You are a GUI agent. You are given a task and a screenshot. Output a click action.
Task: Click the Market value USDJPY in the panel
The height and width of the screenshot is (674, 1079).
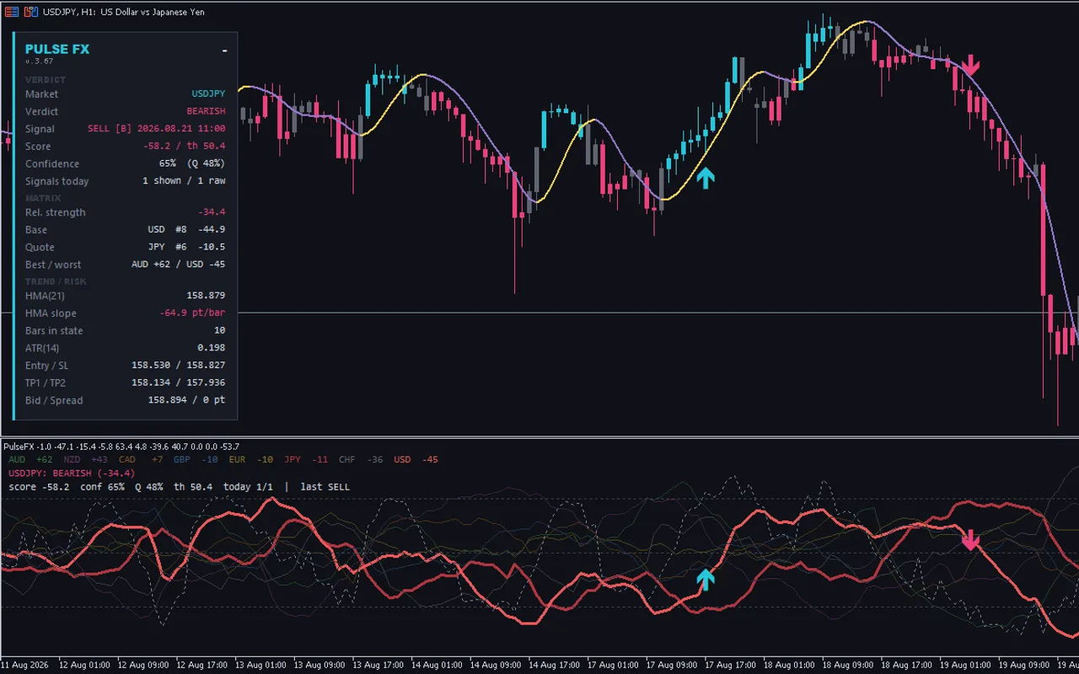(208, 94)
